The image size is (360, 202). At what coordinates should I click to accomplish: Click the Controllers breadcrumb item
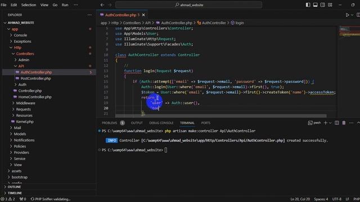point(132,23)
